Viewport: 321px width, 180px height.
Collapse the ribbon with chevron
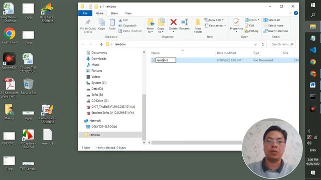coord(290,13)
